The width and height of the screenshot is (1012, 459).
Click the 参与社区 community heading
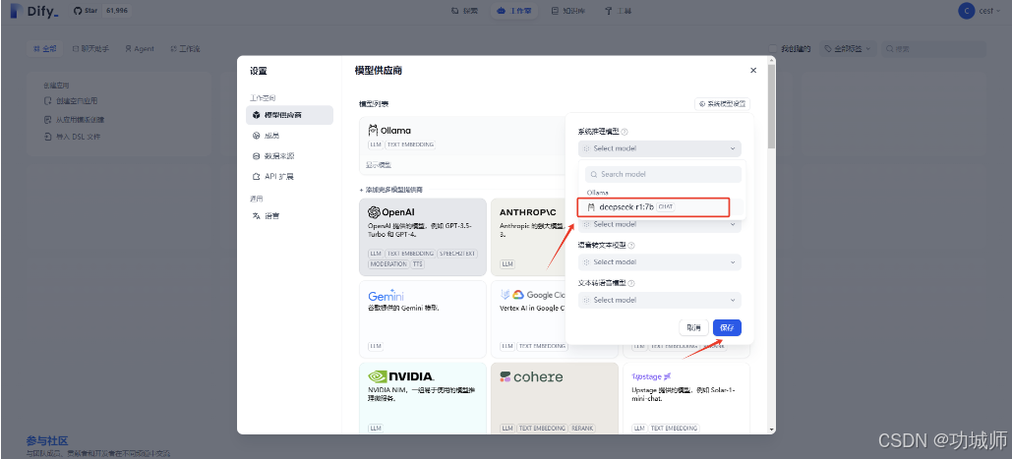point(47,441)
